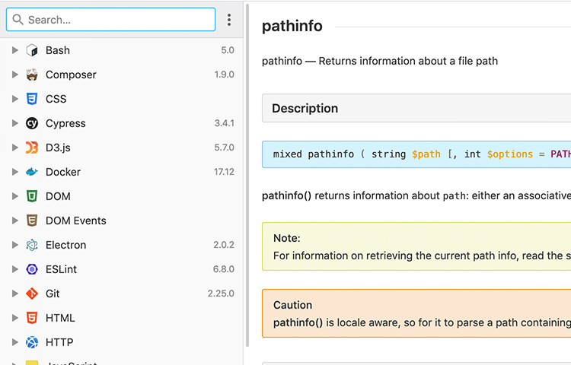Select the Composer conductor icon
Image resolution: width=571 pixels, height=365 pixels.
[32, 75]
